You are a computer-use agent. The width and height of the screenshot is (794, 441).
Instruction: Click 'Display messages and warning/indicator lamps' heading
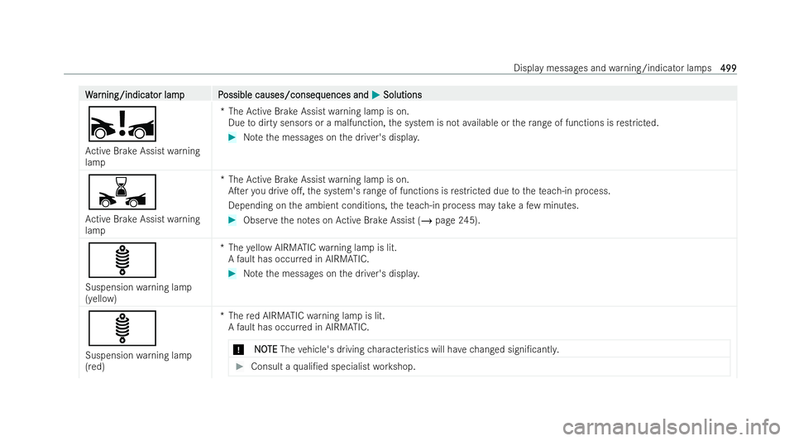(612, 68)
